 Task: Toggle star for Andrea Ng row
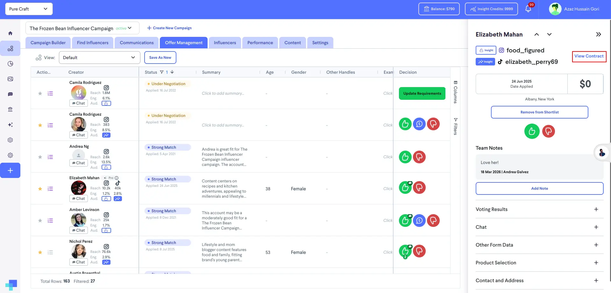tap(40, 157)
